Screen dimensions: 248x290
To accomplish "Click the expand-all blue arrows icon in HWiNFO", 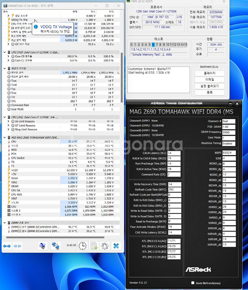I will click(x=7, y=246).
